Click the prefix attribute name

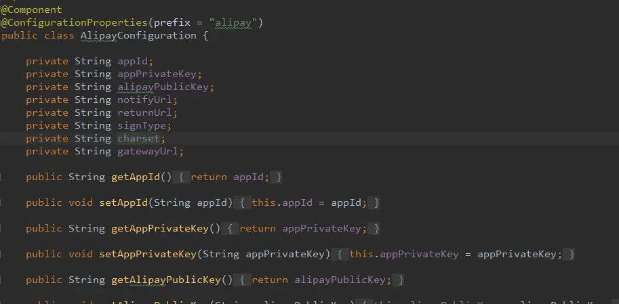172,23
